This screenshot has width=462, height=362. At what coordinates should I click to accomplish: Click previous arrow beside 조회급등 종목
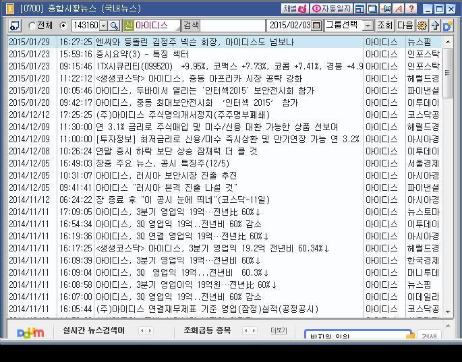click(x=246, y=331)
